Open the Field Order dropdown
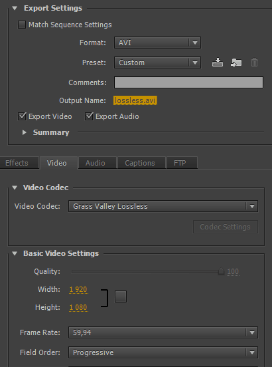This screenshot has height=367, width=272. [163, 352]
